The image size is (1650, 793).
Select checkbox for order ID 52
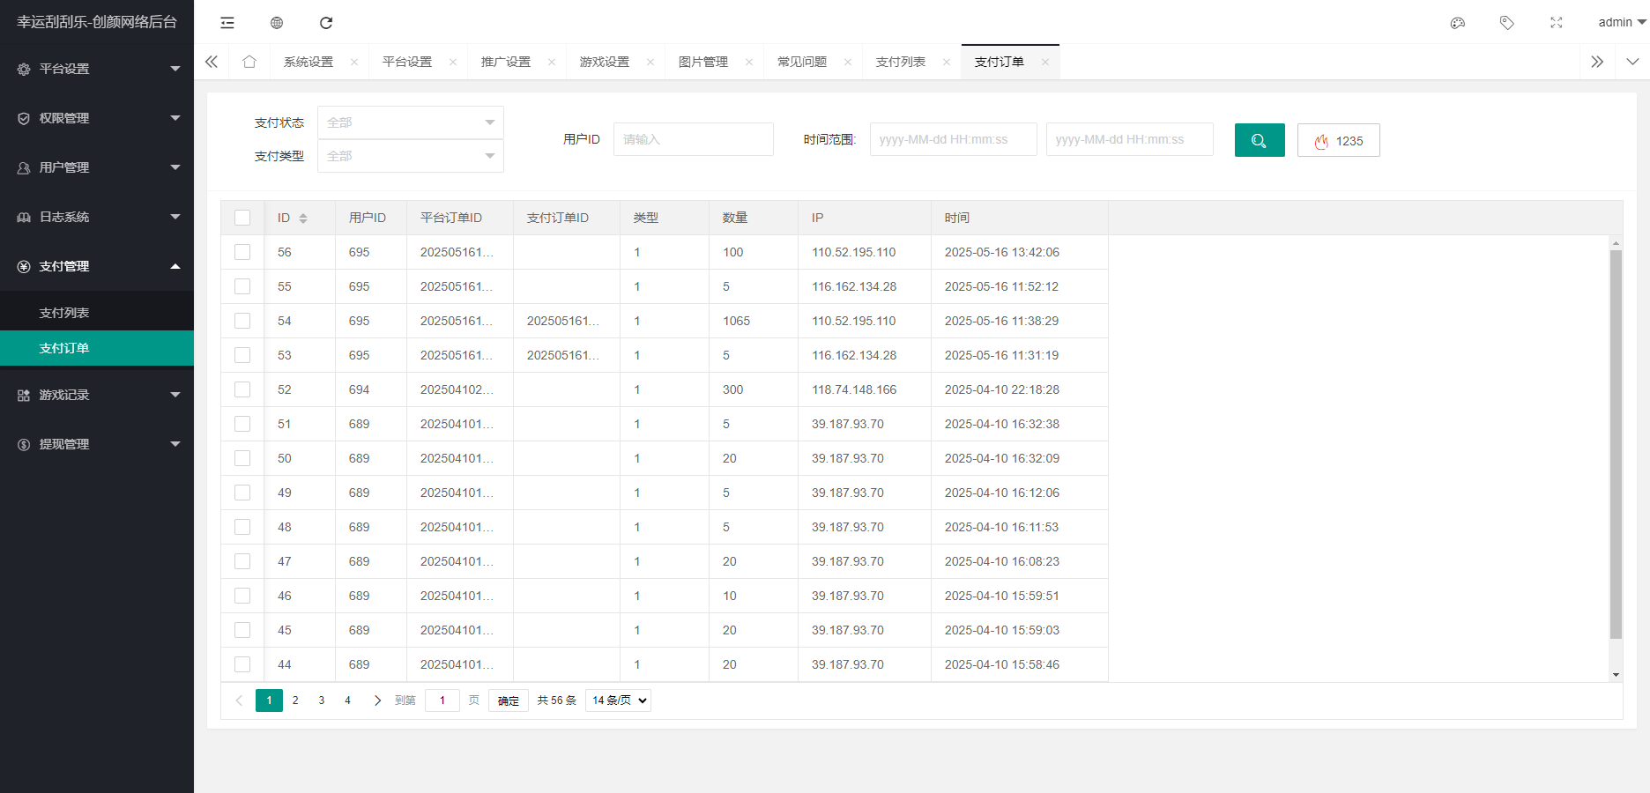(242, 389)
